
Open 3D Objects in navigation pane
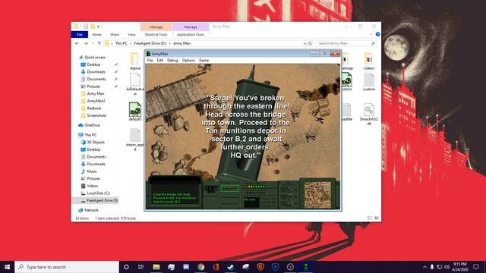point(96,143)
